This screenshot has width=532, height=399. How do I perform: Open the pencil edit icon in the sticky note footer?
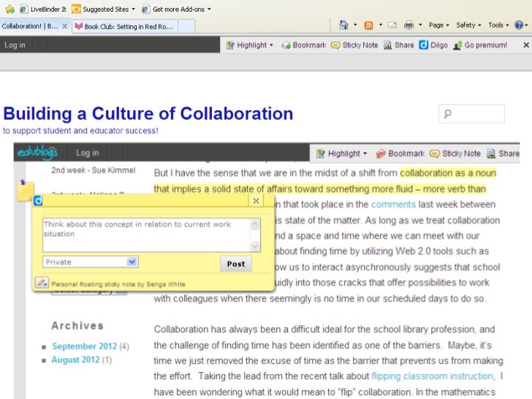[x=42, y=283]
